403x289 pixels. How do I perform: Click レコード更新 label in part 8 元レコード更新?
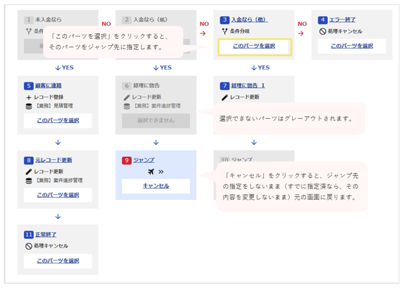pos(49,172)
